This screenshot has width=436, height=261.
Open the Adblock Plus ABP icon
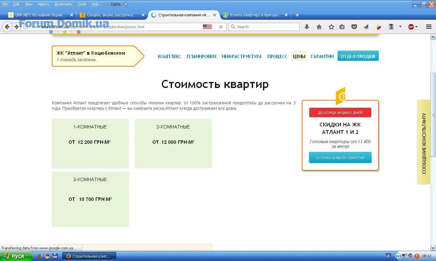point(411,27)
